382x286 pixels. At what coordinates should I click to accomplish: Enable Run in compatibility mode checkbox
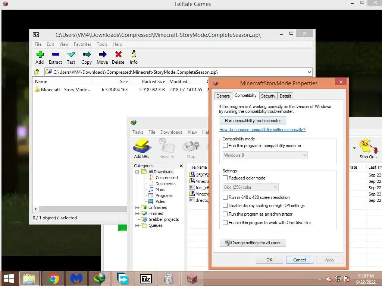tap(225, 146)
